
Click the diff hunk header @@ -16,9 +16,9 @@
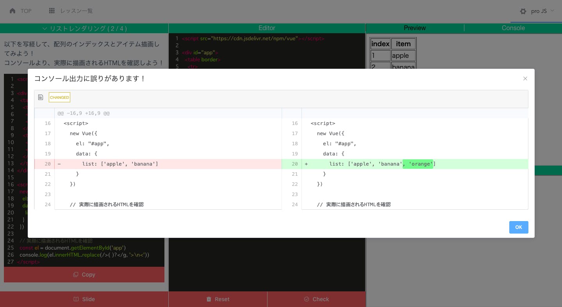tap(84, 113)
